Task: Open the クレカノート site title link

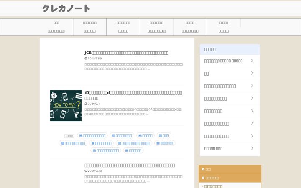Action: pos(66,8)
